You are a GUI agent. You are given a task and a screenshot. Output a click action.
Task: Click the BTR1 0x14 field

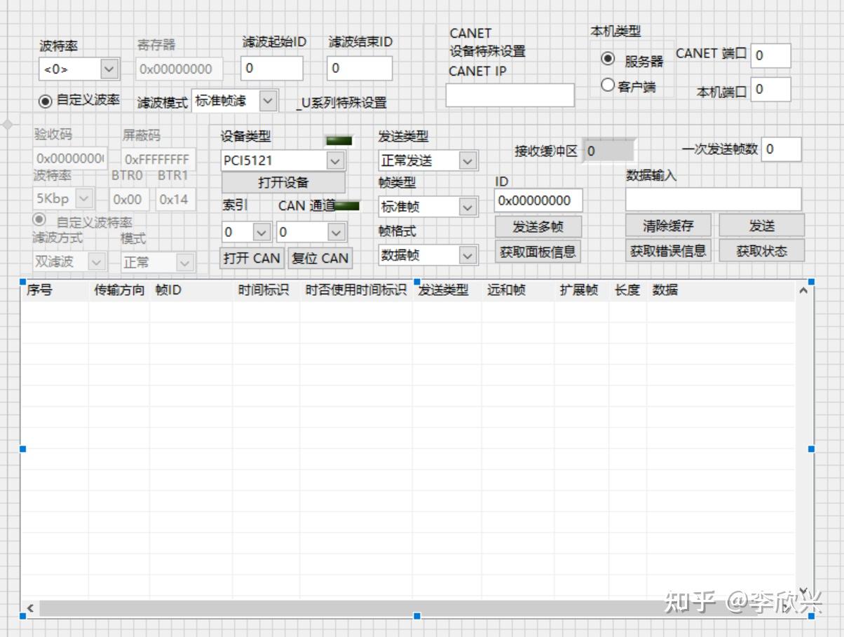pos(175,199)
